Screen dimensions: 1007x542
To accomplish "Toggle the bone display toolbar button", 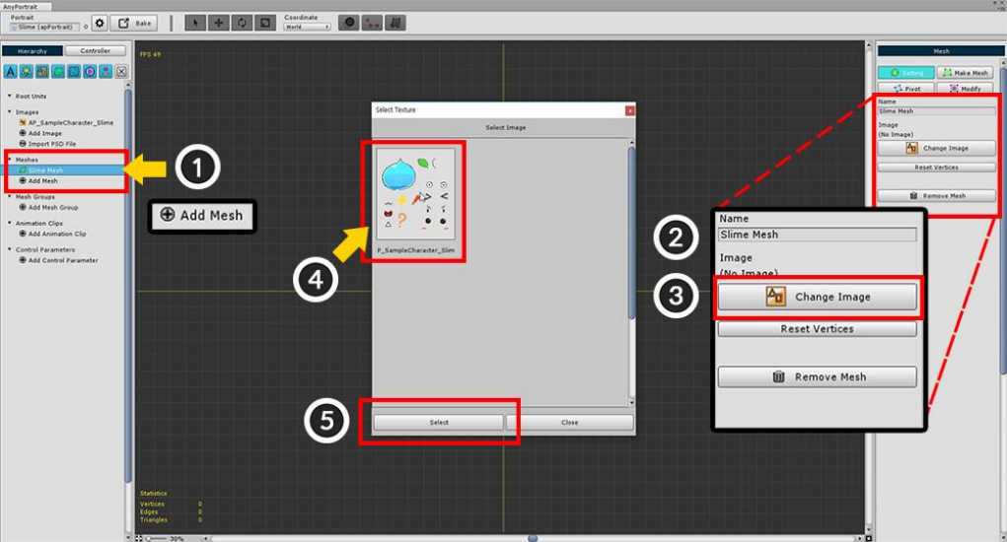I will (396, 23).
